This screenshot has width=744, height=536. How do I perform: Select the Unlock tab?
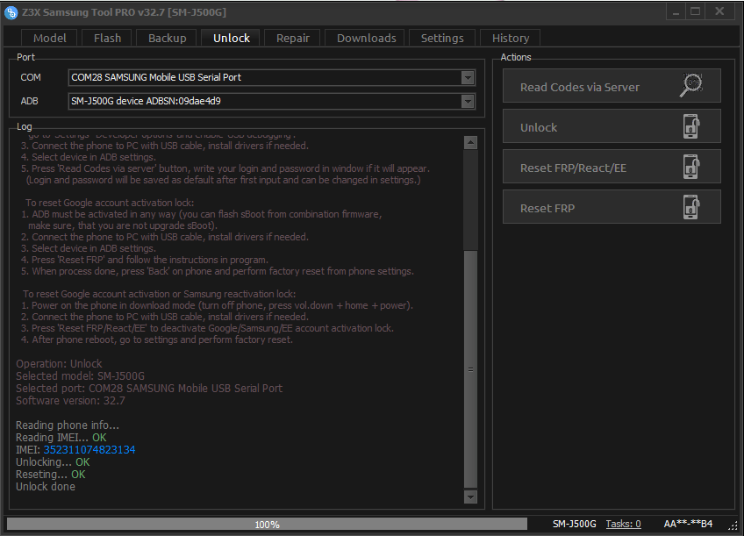(x=231, y=38)
